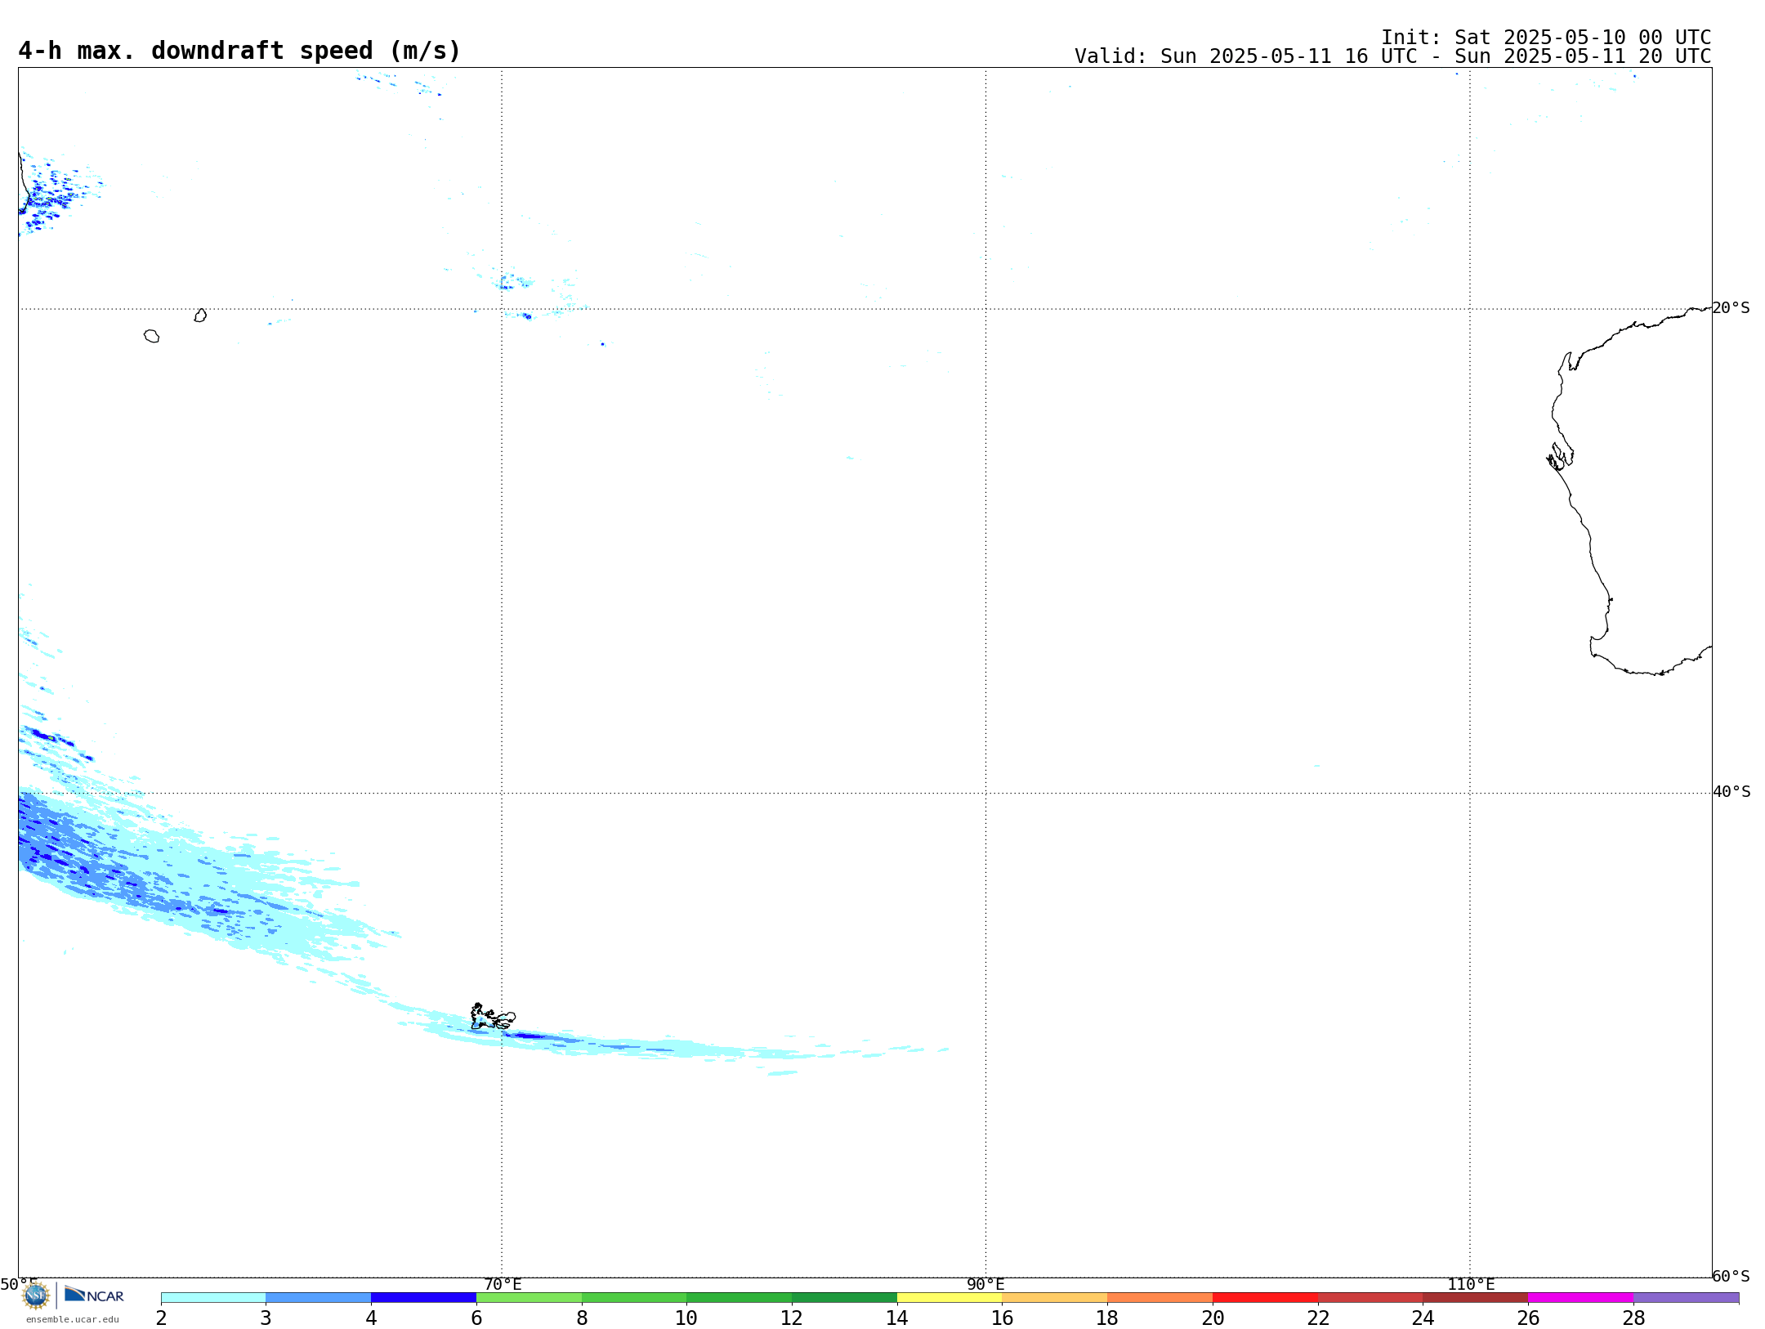Click the colorbar tick label 6
The width and height of the screenshot is (1765, 1329).
(476, 1318)
